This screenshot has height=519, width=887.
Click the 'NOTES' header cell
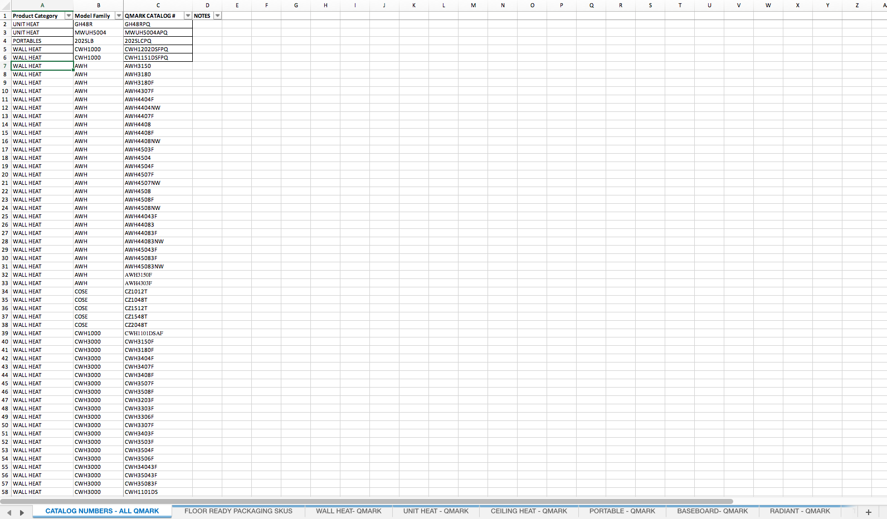click(207, 16)
